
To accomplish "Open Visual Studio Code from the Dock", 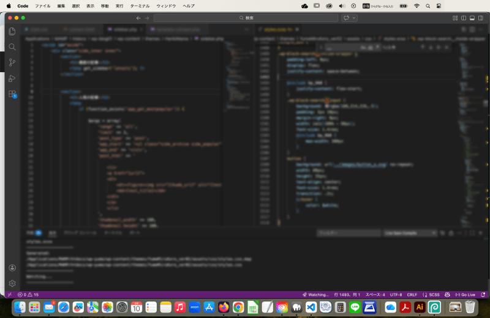I will 311,307.
